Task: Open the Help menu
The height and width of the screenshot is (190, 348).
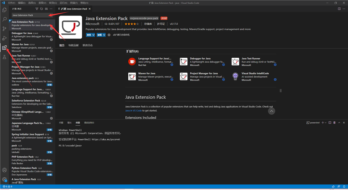Action: 84,3
